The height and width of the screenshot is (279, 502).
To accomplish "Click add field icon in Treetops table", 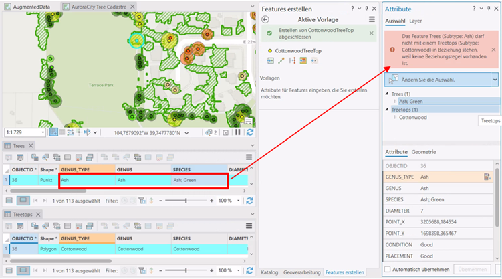I will pyautogui.click(x=9, y=226).
